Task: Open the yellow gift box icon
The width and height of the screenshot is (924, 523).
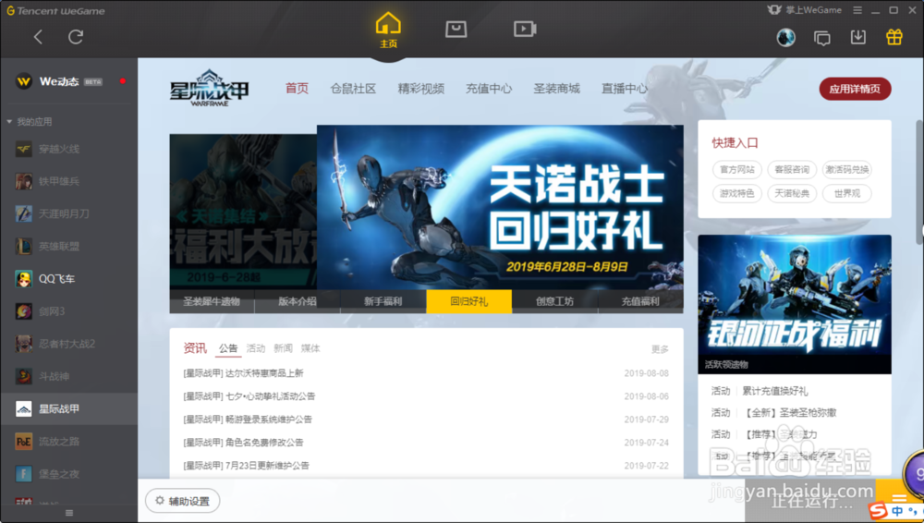Action: pos(894,37)
